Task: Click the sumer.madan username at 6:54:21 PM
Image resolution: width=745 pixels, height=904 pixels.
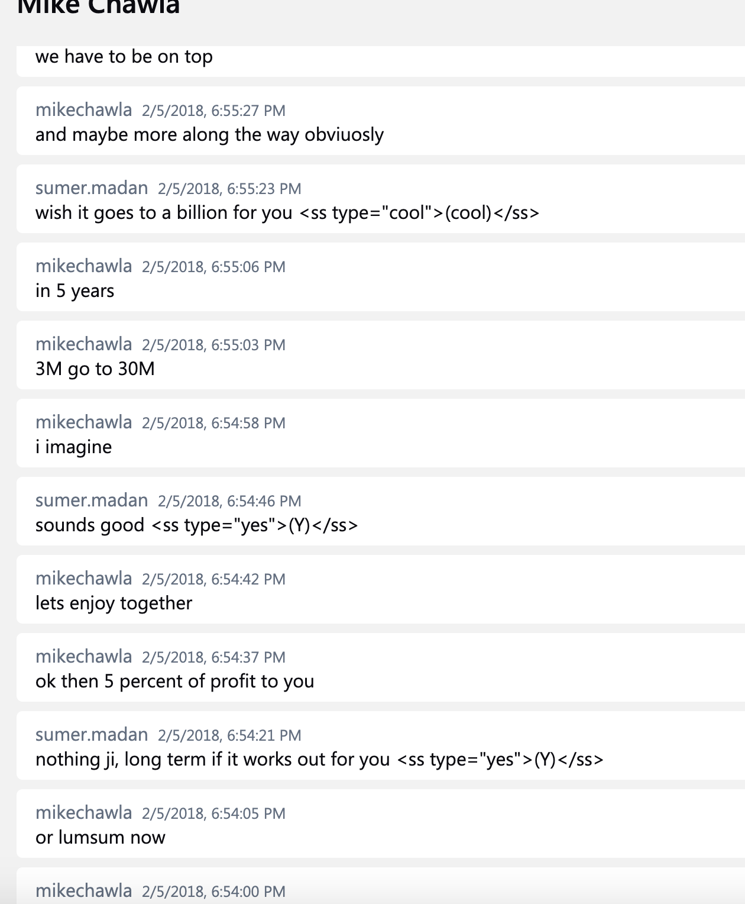Action: click(92, 734)
